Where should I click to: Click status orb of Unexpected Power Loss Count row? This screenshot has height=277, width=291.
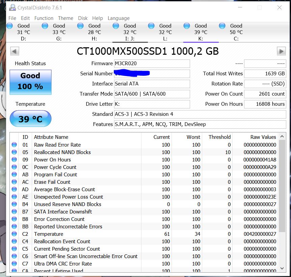(x=14, y=197)
